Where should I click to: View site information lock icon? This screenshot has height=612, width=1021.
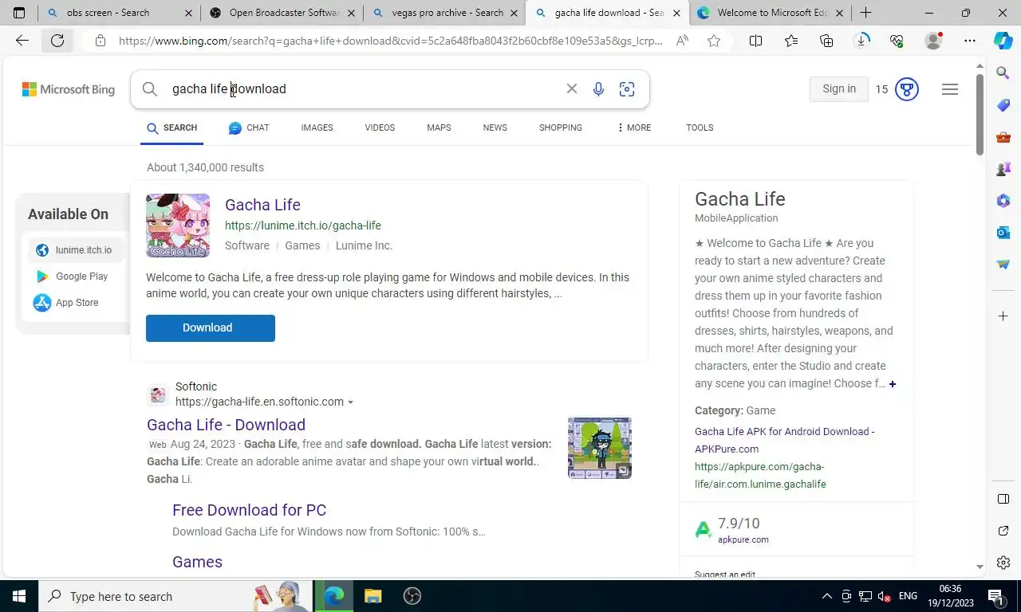pyautogui.click(x=100, y=41)
